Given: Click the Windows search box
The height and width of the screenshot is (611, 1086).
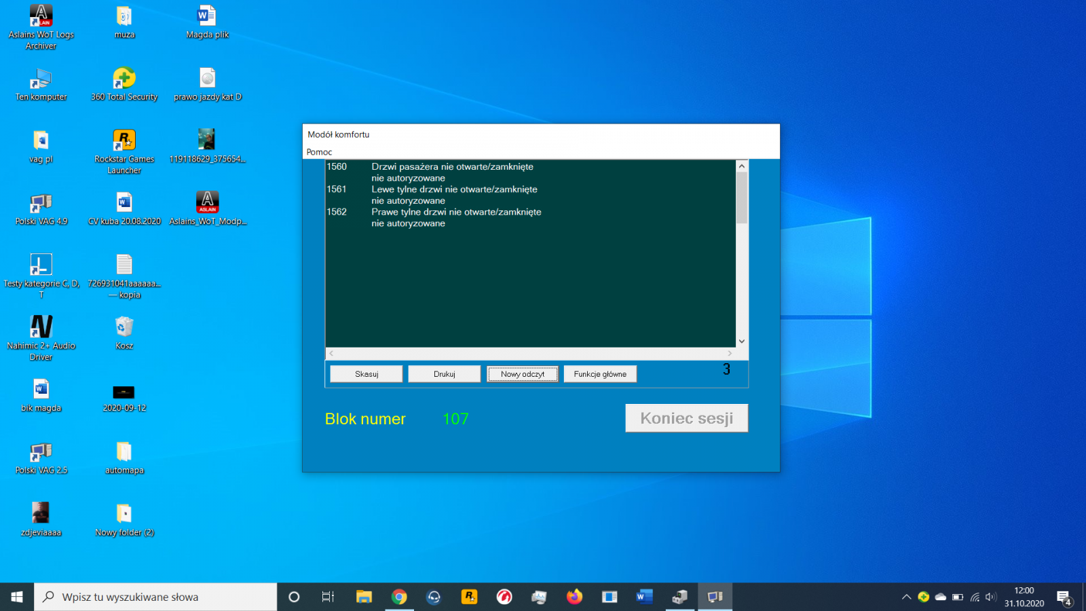Looking at the screenshot, I should (155, 597).
